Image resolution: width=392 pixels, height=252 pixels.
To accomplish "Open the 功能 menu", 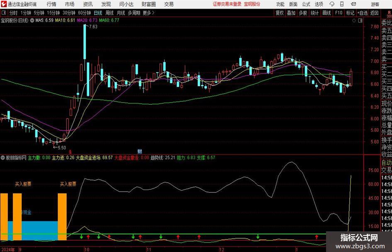I will click(x=280, y=4).
